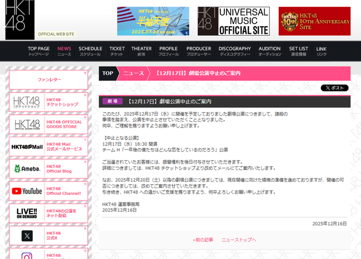This screenshot has width=361, height=259.
Task: Click the ファンレター sidebar button
Action: (x=49, y=80)
